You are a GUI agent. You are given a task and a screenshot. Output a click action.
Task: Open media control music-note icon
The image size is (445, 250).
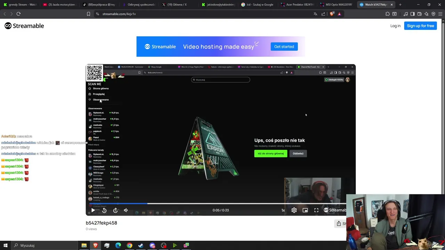[406, 14]
